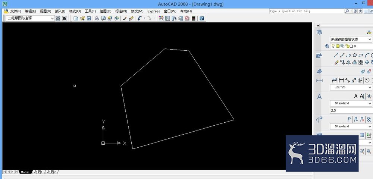Open the Sheet Set Manager icon
Viewport: 373px width, 179px height.
[x=181, y=18]
